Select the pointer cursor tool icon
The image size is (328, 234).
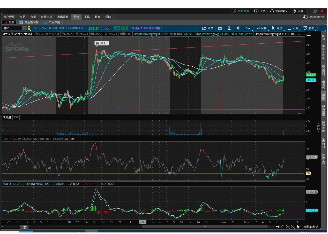click(x=298, y=227)
